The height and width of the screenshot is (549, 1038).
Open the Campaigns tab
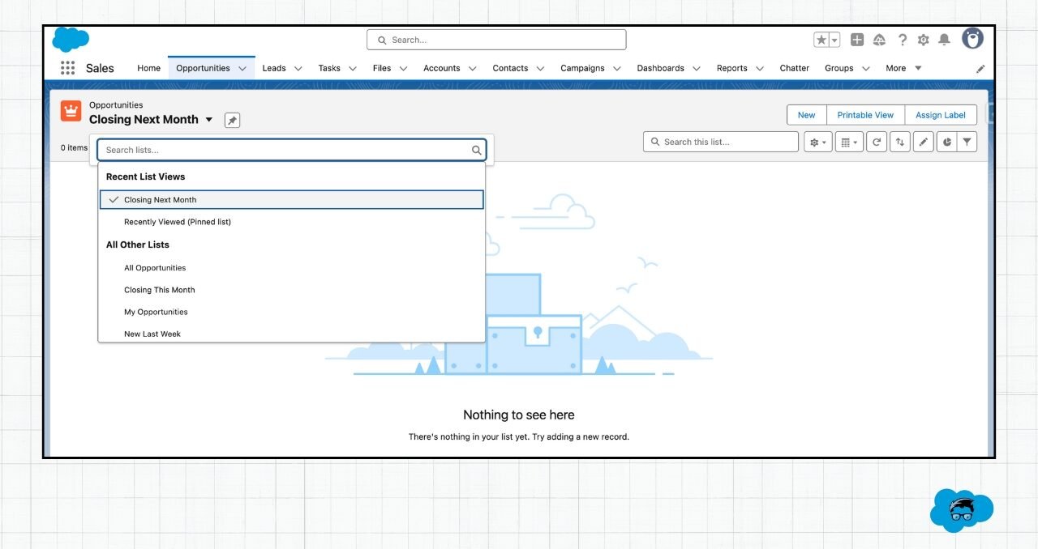coord(582,68)
